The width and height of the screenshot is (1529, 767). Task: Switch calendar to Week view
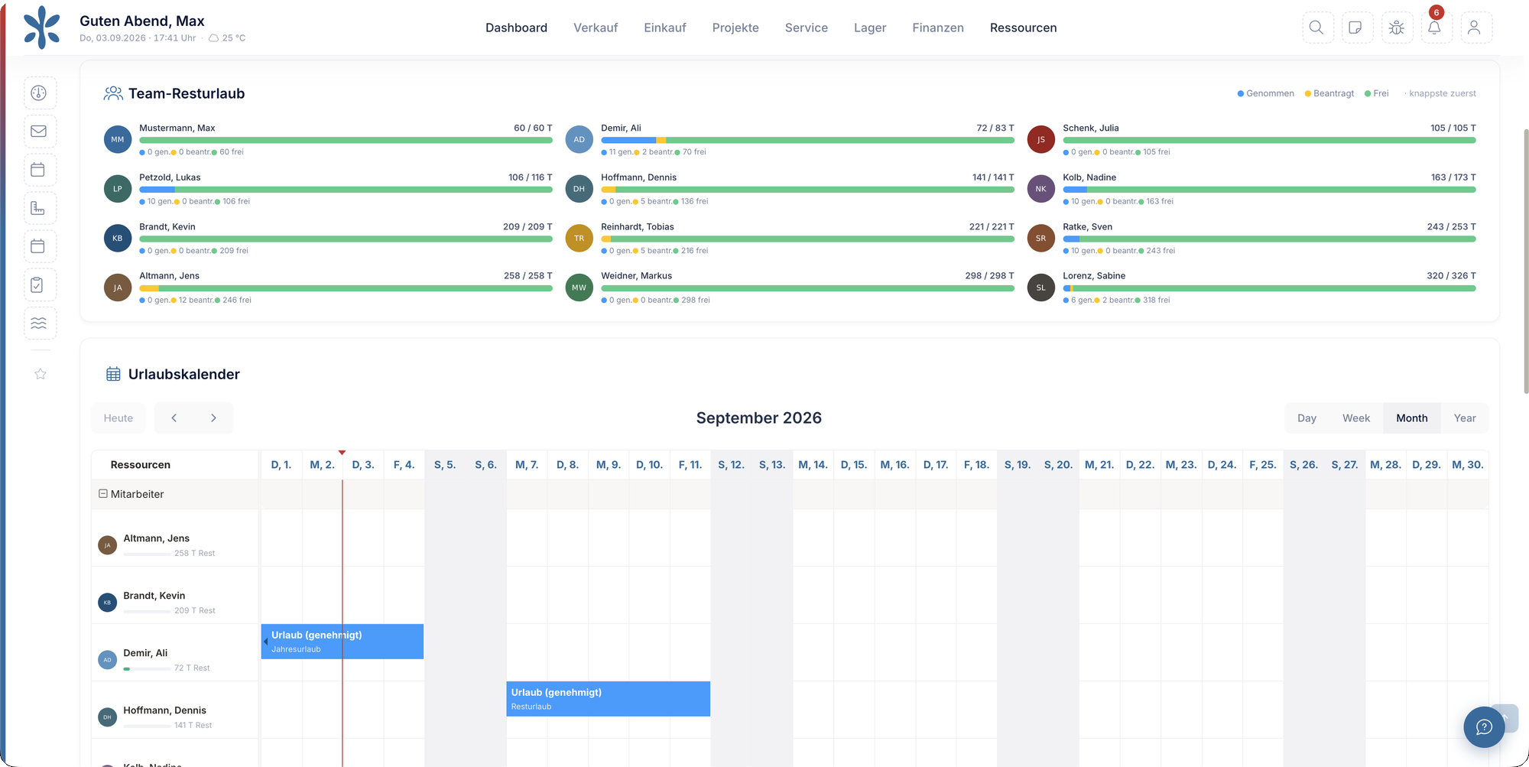[1355, 418]
